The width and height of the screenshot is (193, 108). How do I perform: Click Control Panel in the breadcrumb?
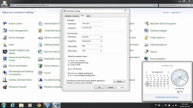coord(21,5)
